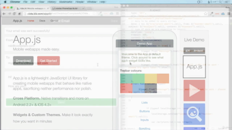The image size is (232, 130).
Task: Pick the blue topbar colour swatch
Action: 138,88
